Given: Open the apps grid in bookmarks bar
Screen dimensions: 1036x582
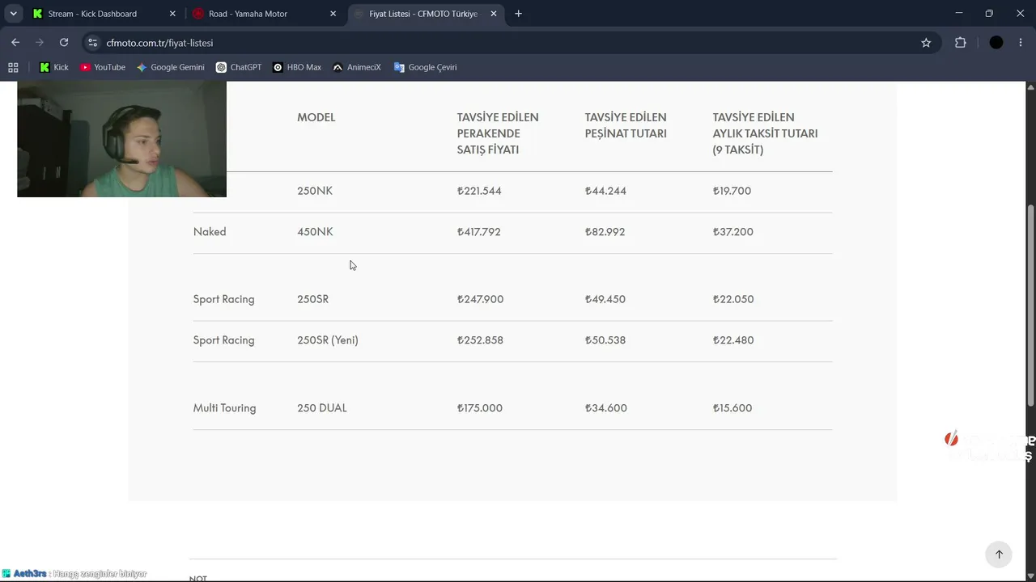Looking at the screenshot, I should coord(13,67).
